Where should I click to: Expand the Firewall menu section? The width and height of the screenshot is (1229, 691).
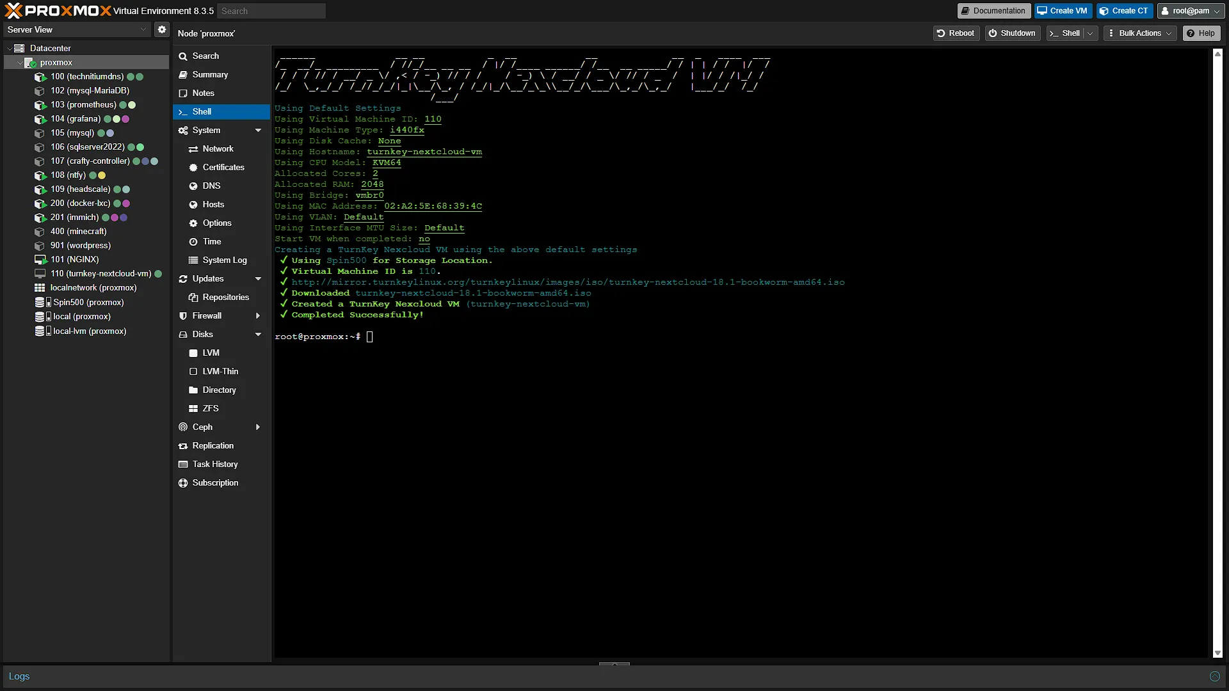click(x=258, y=316)
